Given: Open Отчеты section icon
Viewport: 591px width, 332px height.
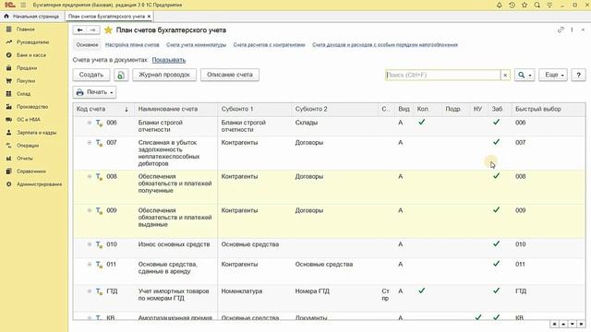Looking at the screenshot, I should (8, 159).
